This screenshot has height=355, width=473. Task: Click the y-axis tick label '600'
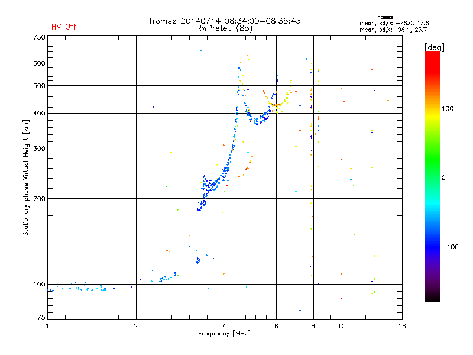point(39,63)
